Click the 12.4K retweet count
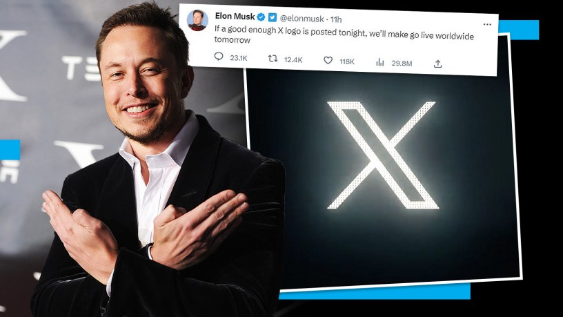This screenshot has height=317, width=563. (x=293, y=59)
